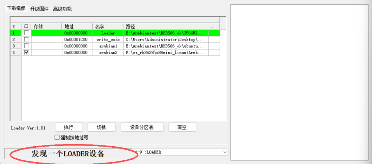Select the 下载镜像 tab

(16, 8)
